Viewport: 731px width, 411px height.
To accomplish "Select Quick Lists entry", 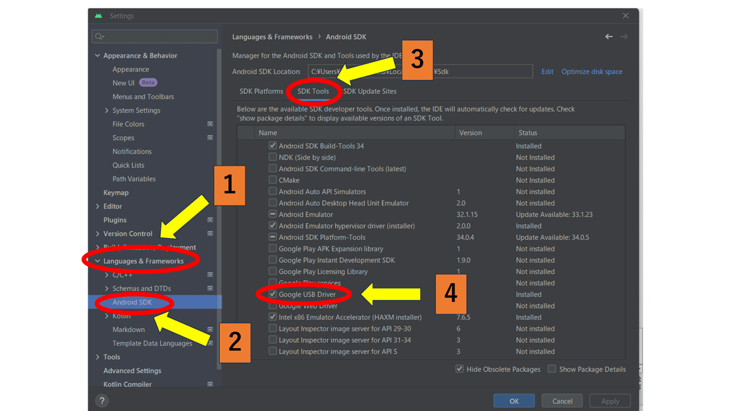I will pos(129,165).
